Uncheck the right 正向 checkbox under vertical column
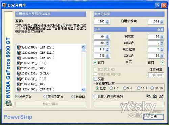 163,62
